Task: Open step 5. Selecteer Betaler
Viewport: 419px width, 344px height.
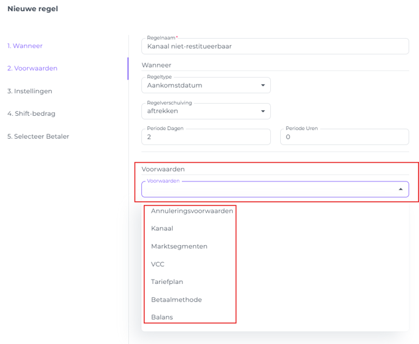Action: pos(38,136)
